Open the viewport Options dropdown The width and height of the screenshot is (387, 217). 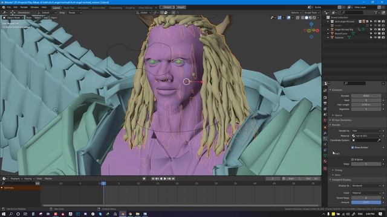pyautogui.click(x=296, y=13)
